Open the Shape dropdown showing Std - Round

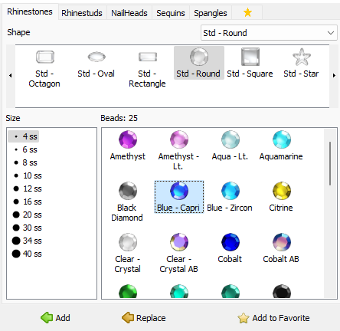pos(269,33)
